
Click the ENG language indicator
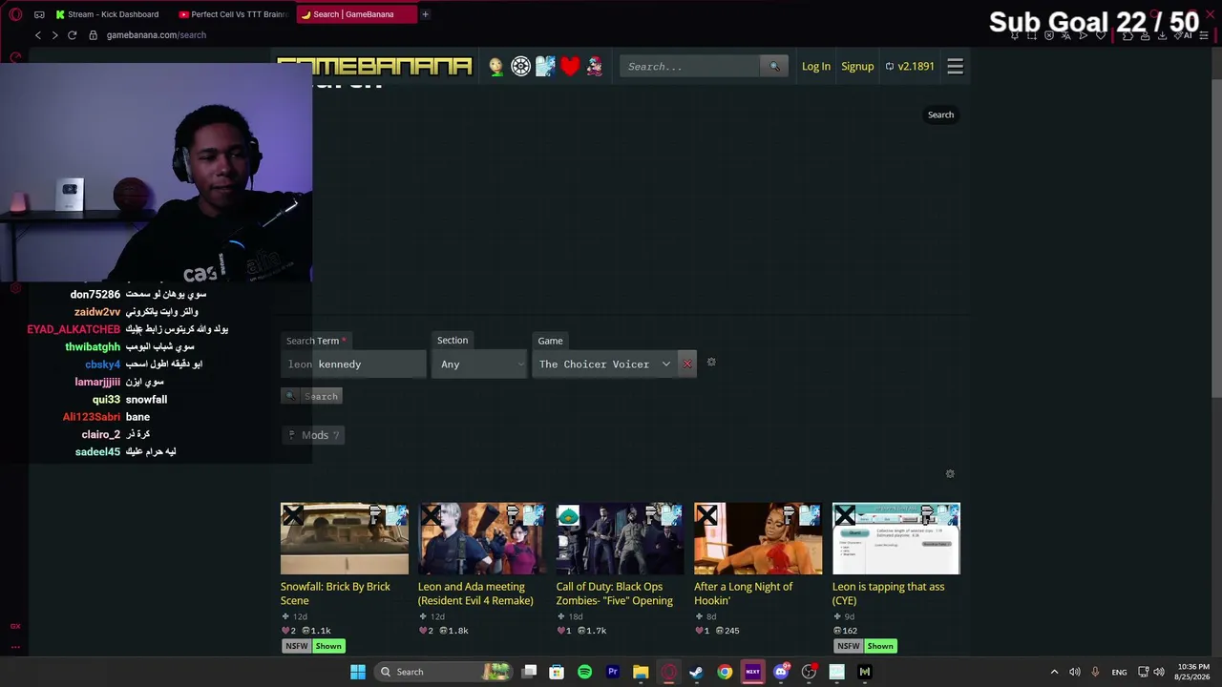1119,672
